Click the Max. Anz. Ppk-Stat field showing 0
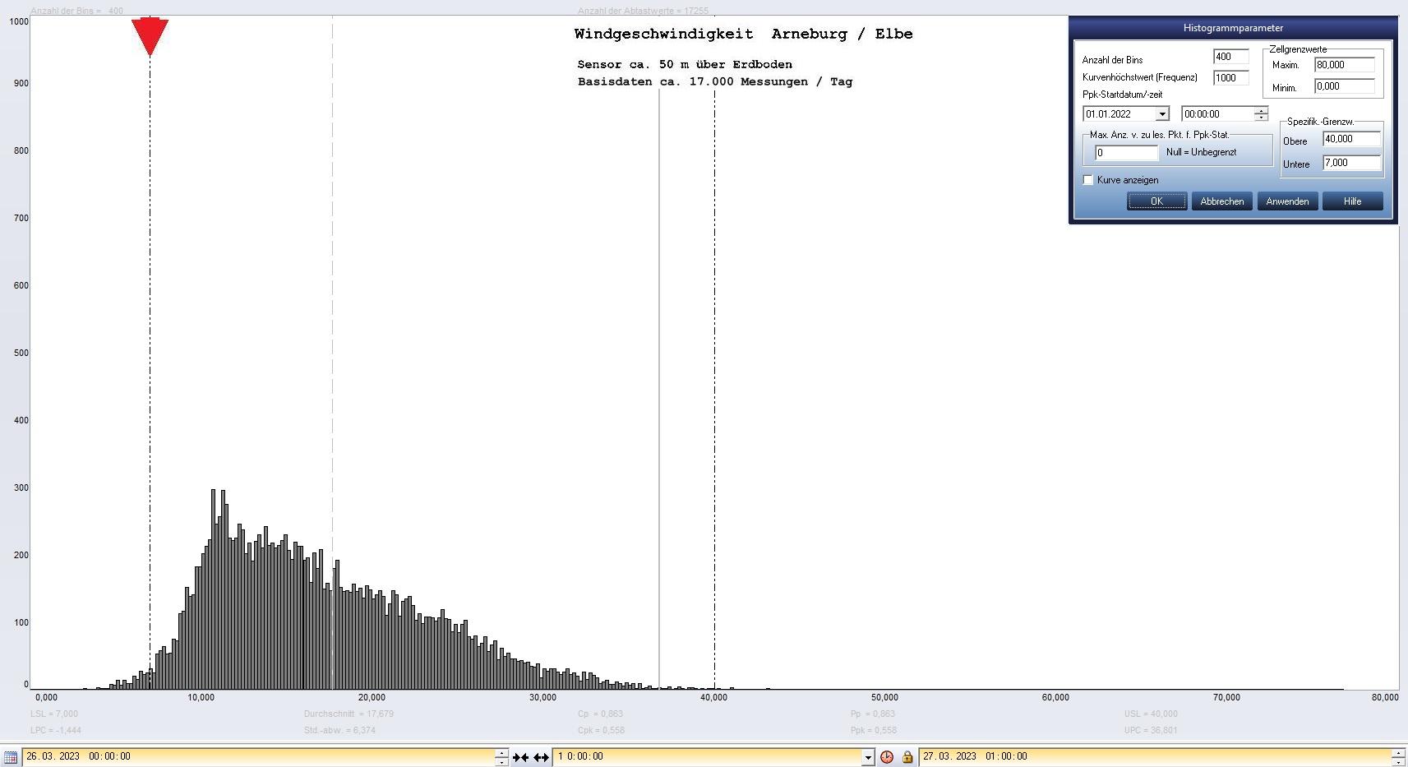1408x767 pixels. (x=1126, y=153)
